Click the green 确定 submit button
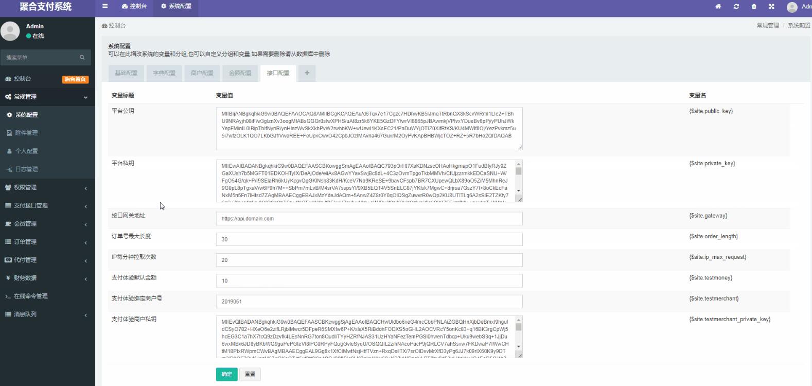Viewport: 812px width, 386px height. [227, 374]
